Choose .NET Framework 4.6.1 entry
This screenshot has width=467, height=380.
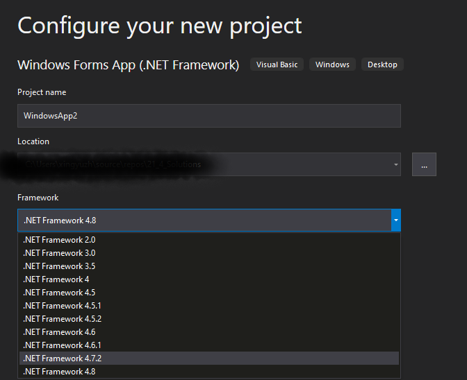pos(208,345)
